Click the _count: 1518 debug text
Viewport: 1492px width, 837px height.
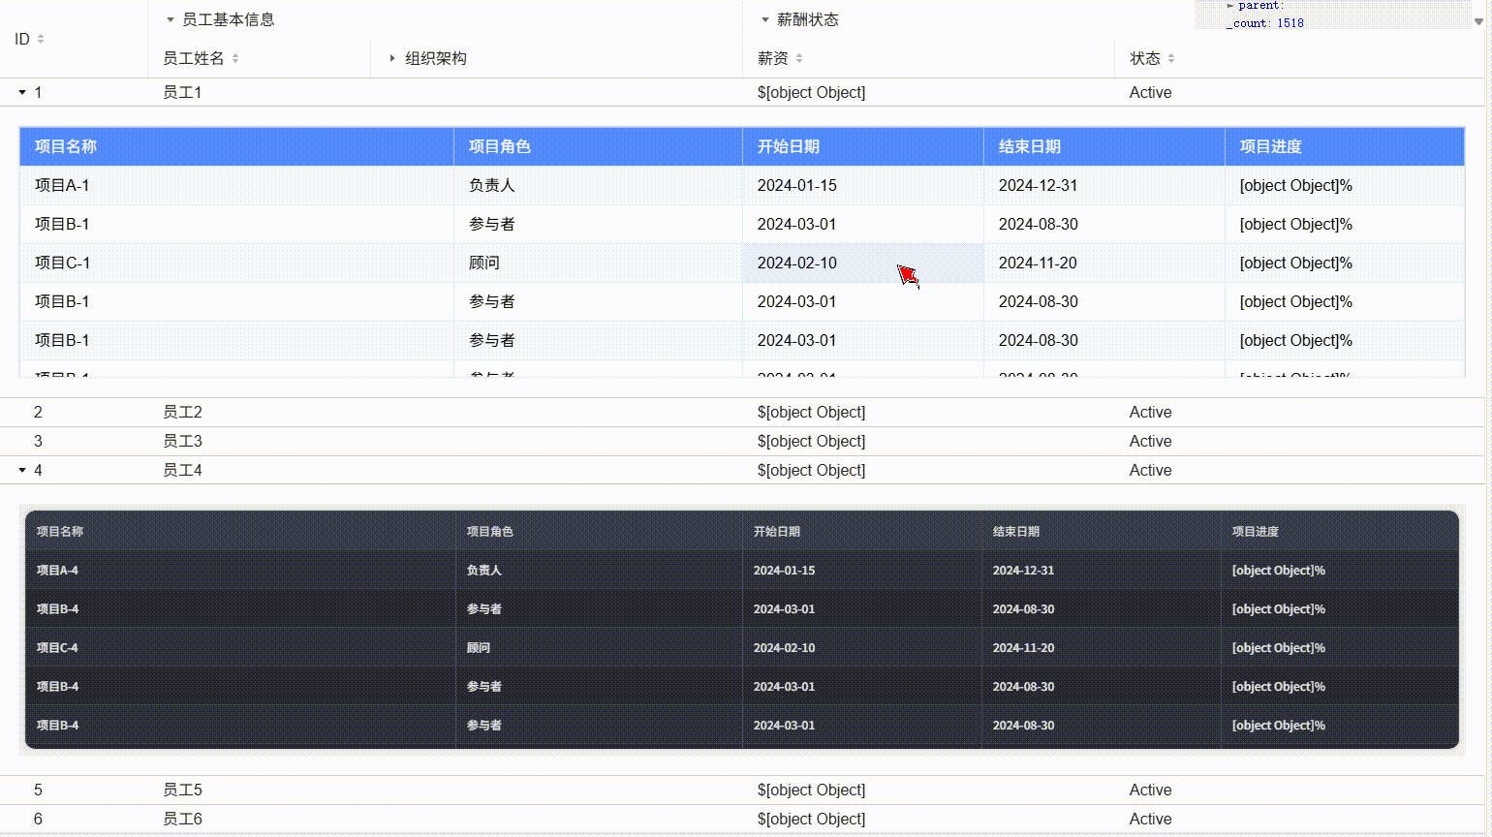click(1265, 23)
